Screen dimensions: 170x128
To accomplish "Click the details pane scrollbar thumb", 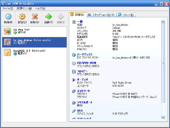I will point(163,63).
